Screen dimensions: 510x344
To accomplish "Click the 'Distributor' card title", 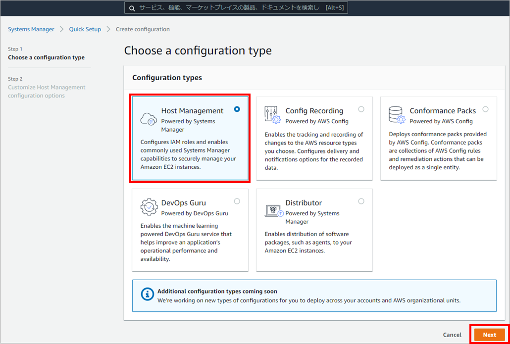I will point(304,203).
